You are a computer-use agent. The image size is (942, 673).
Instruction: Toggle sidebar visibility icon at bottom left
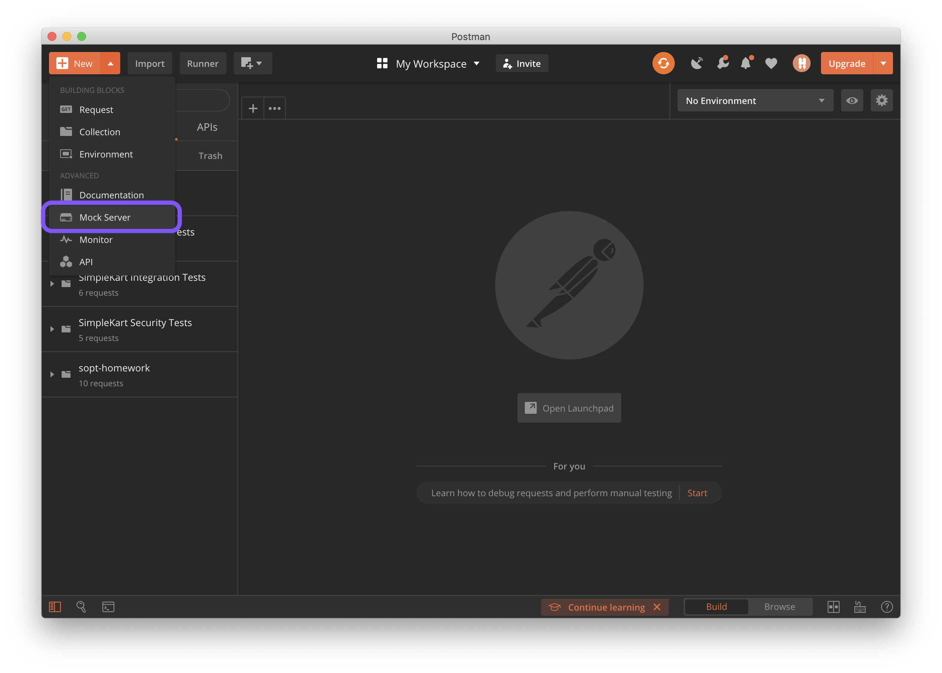tap(55, 607)
